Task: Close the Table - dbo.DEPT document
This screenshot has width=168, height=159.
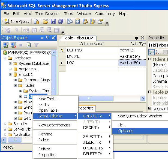Action: coord(142,38)
